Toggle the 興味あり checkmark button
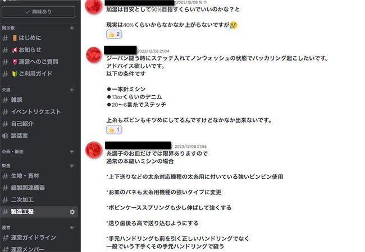 tap(38, 12)
